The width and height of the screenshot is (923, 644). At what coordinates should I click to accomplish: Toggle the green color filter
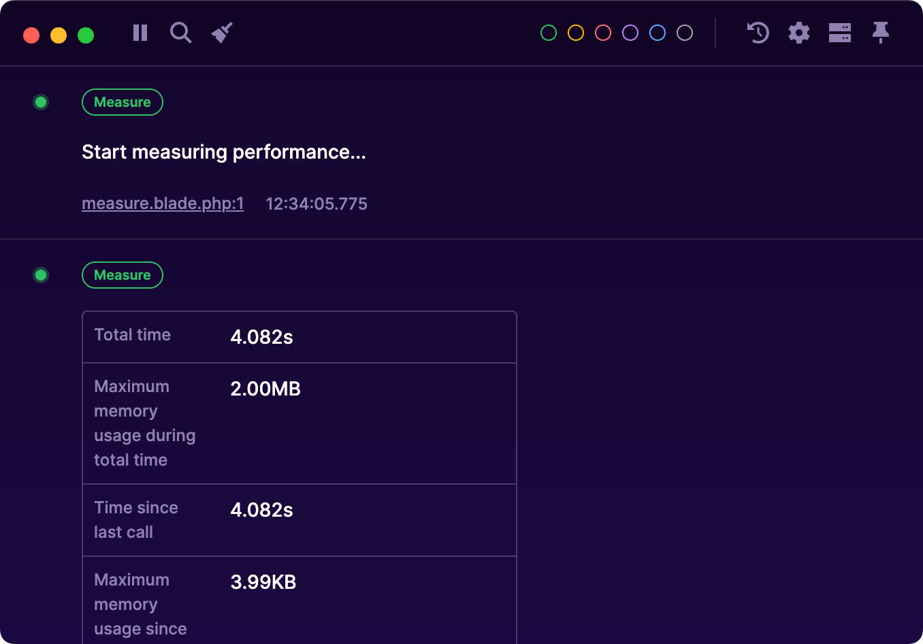548,32
